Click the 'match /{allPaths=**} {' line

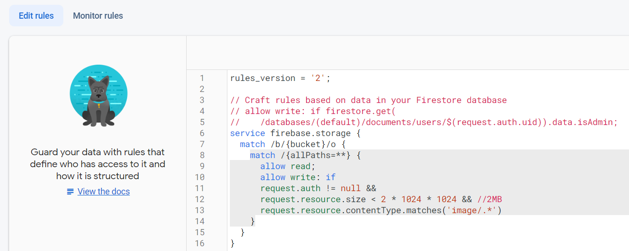(305, 155)
